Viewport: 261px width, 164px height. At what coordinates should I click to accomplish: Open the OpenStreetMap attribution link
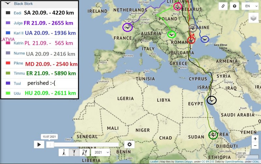234,162
